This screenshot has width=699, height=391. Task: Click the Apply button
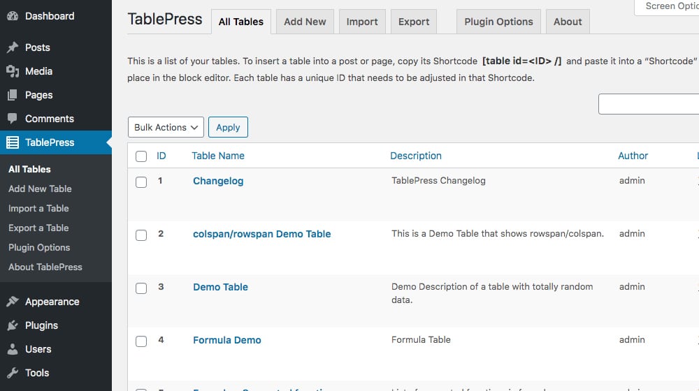(x=228, y=127)
